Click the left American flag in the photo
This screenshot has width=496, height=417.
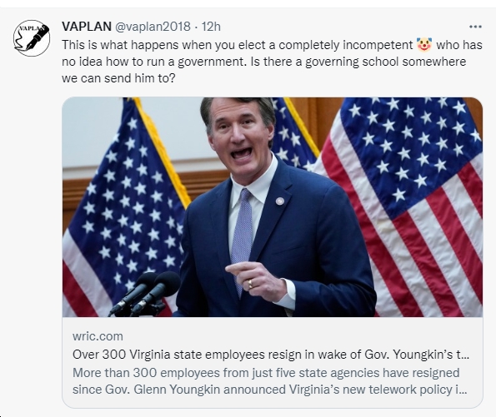[x=125, y=207]
